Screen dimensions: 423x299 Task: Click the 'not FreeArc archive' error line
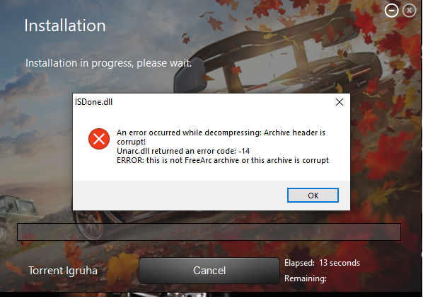[x=223, y=160]
